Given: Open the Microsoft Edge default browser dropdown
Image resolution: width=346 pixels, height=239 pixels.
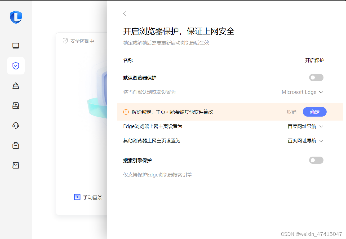Looking at the screenshot, I should (x=302, y=92).
